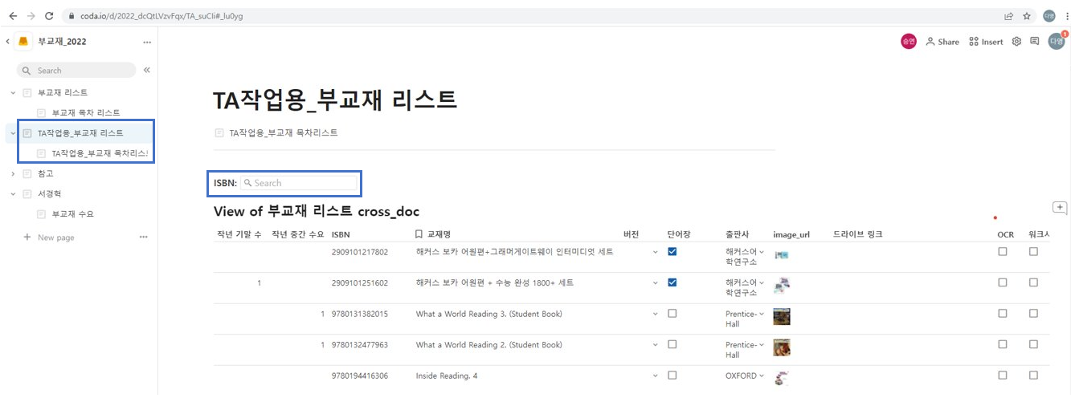Viewport: 1071px width, 402px height.
Task: Click the yellow 부교재_2022 doc icon
Action: (24, 42)
